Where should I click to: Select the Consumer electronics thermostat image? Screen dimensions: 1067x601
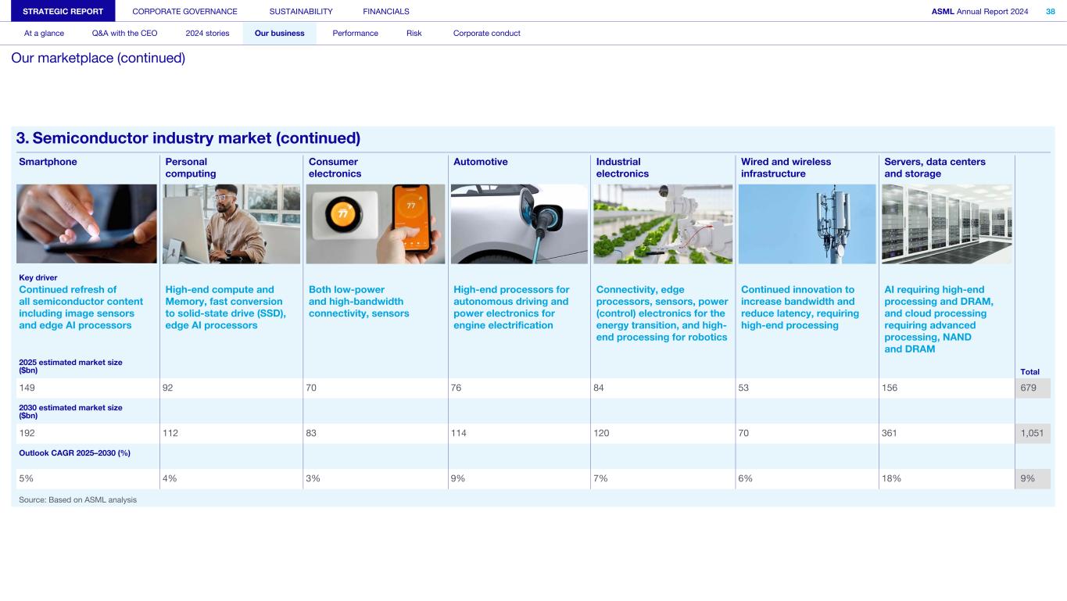click(x=375, y=224)
